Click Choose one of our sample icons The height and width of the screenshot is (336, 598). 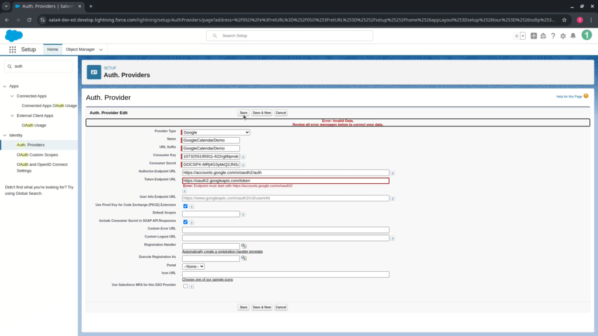[207, 279]
